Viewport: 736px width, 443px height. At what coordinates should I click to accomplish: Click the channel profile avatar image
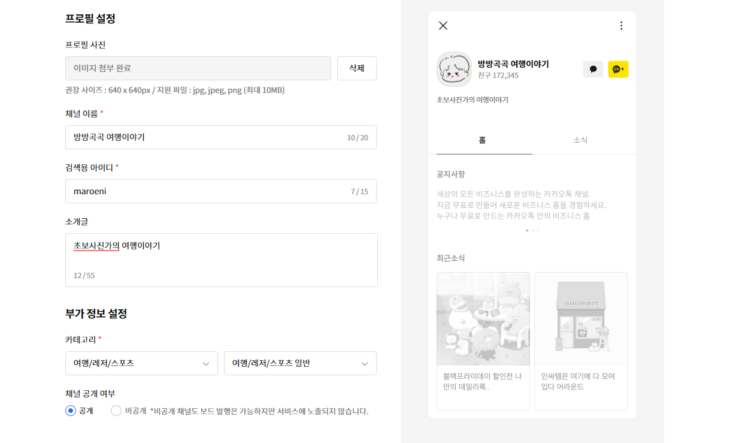tap(454, 69)
